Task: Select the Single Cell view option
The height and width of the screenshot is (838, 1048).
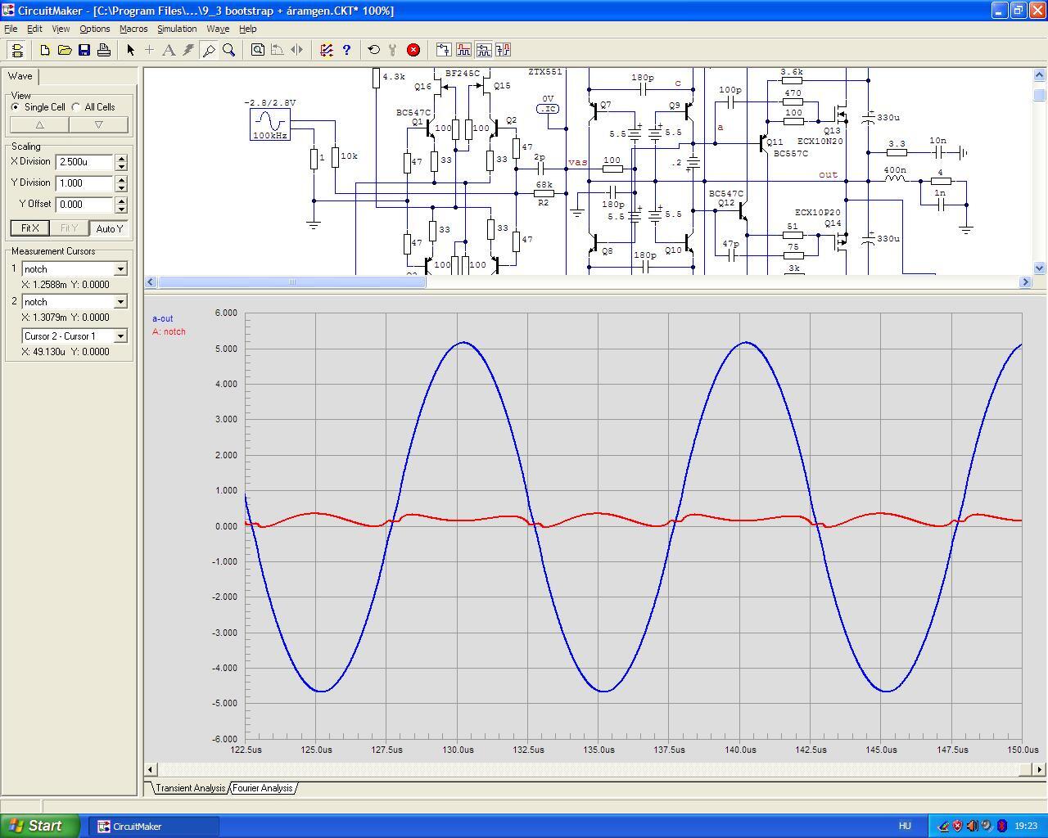Action: tap(16, 107)
